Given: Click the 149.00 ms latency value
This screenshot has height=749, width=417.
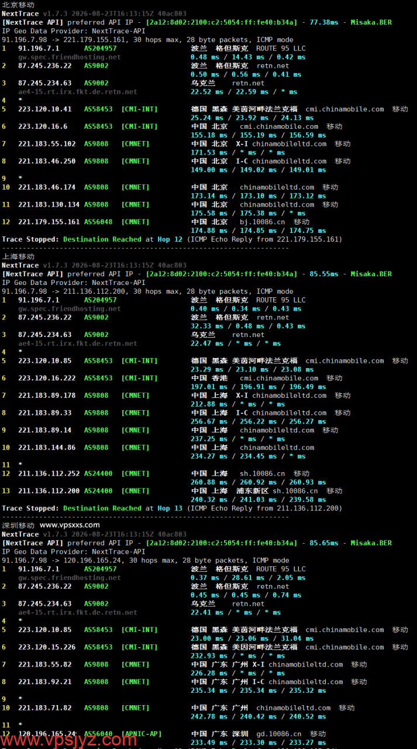Looking at the screenshot, I should (x=209, y=170).
